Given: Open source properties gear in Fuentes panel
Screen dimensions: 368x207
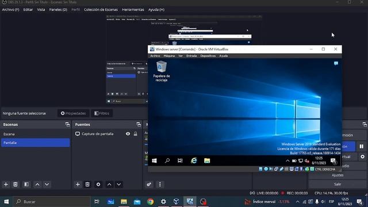Looking at the screenshot, I should pos(98,185).
